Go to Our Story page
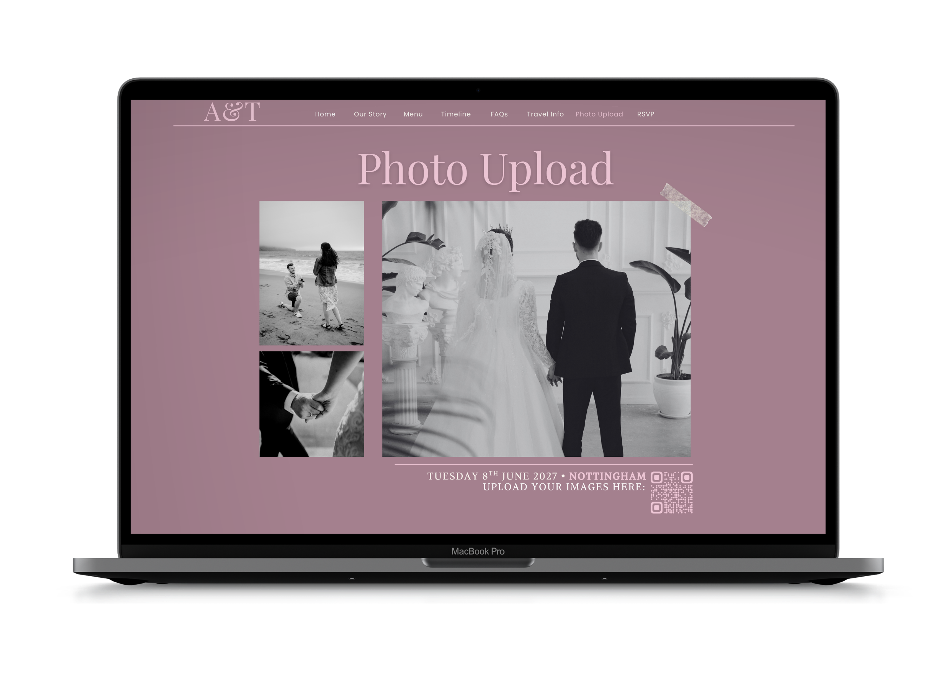 (x=370, y=114)
